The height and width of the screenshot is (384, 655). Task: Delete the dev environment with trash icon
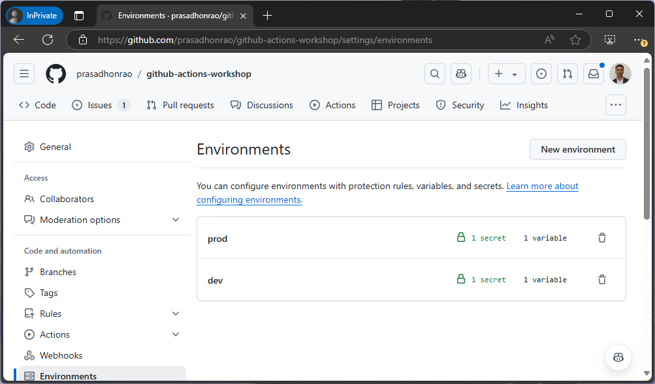601,279
